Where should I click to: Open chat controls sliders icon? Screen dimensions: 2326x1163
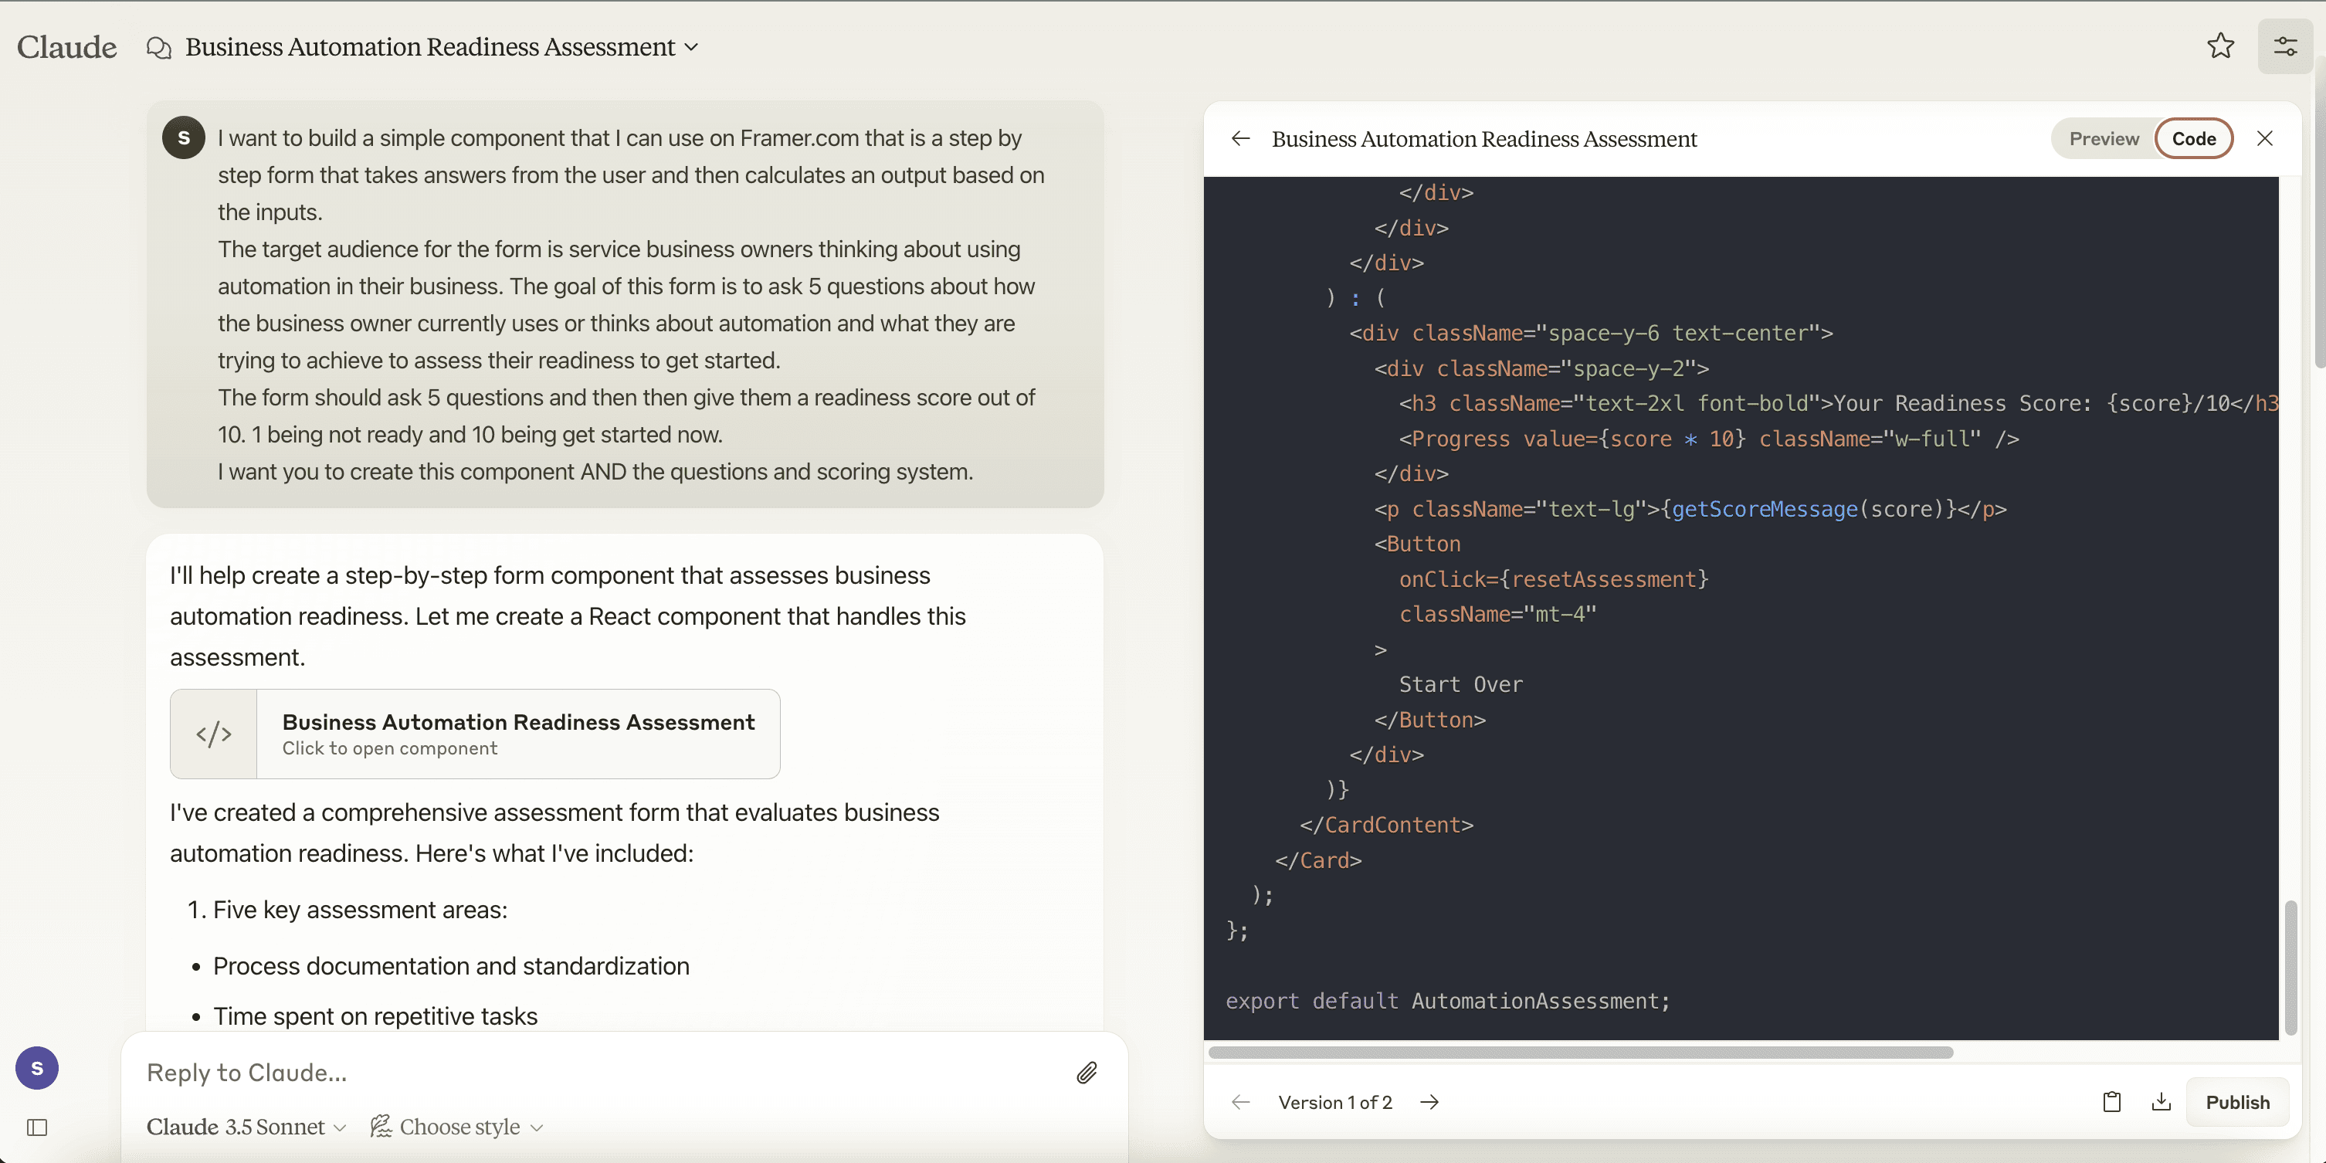[x=2284, y=46]
